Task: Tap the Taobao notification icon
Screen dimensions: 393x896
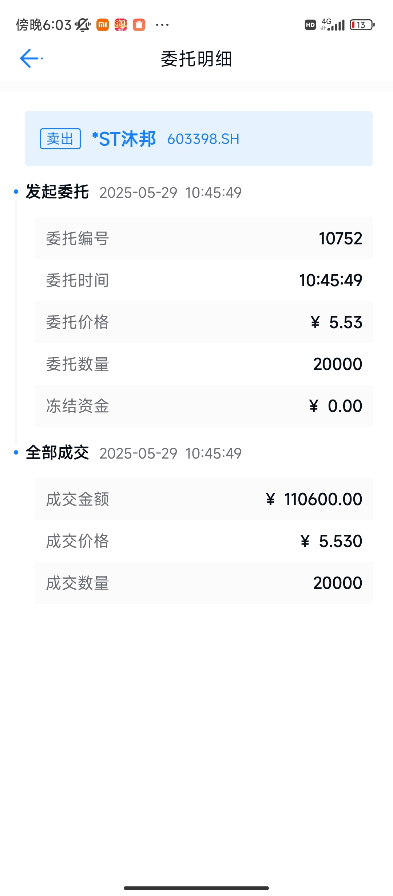Action: point(121,25)
